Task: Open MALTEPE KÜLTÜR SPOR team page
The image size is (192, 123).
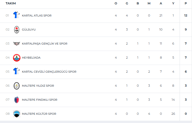Action: (39, 114)
